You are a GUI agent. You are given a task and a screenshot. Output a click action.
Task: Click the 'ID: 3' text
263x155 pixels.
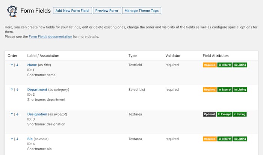tap(31, 119)
